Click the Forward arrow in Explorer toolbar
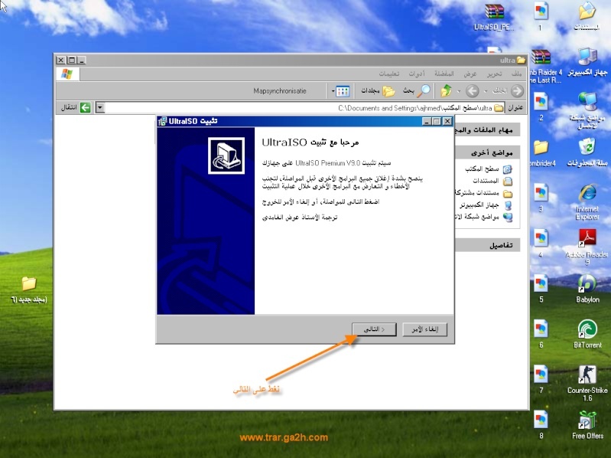The width and height of the screenshot is (611, 458). (x=473, y=91)
